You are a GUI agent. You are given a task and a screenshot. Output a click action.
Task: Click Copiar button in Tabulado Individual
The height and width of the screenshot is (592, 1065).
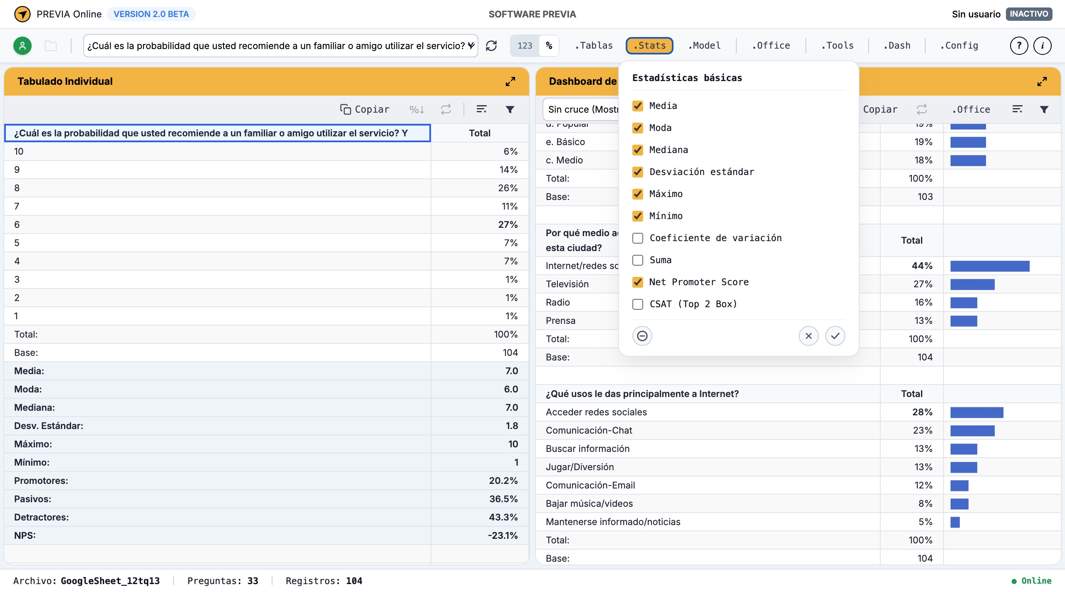pos(365,109)
